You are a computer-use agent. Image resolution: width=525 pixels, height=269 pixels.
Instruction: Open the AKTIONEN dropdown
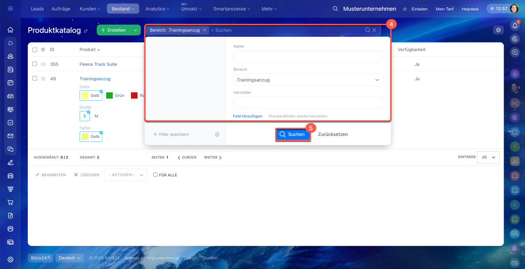tap(126, 175)
